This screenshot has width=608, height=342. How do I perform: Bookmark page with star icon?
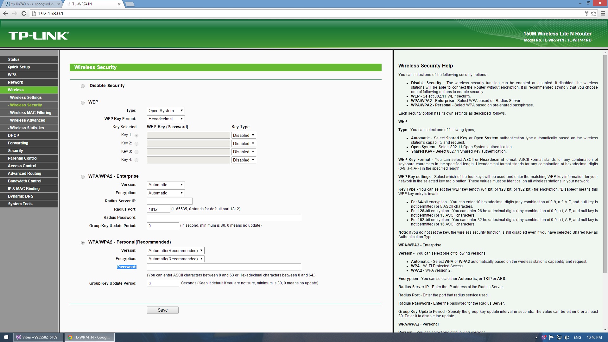click(x=594, y=13)
